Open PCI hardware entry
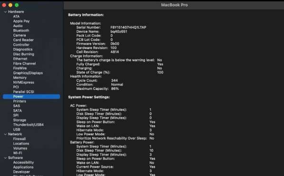 click(x=16, y=87)
